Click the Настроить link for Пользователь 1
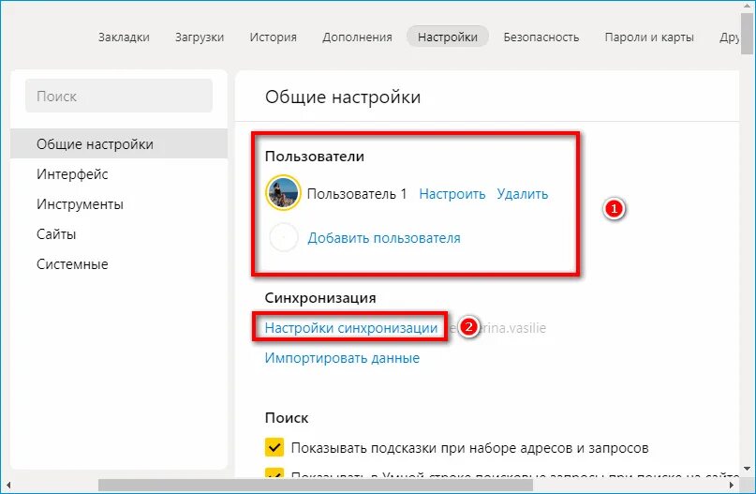This screenshot has width=756, height=494. tap(452, 194)
